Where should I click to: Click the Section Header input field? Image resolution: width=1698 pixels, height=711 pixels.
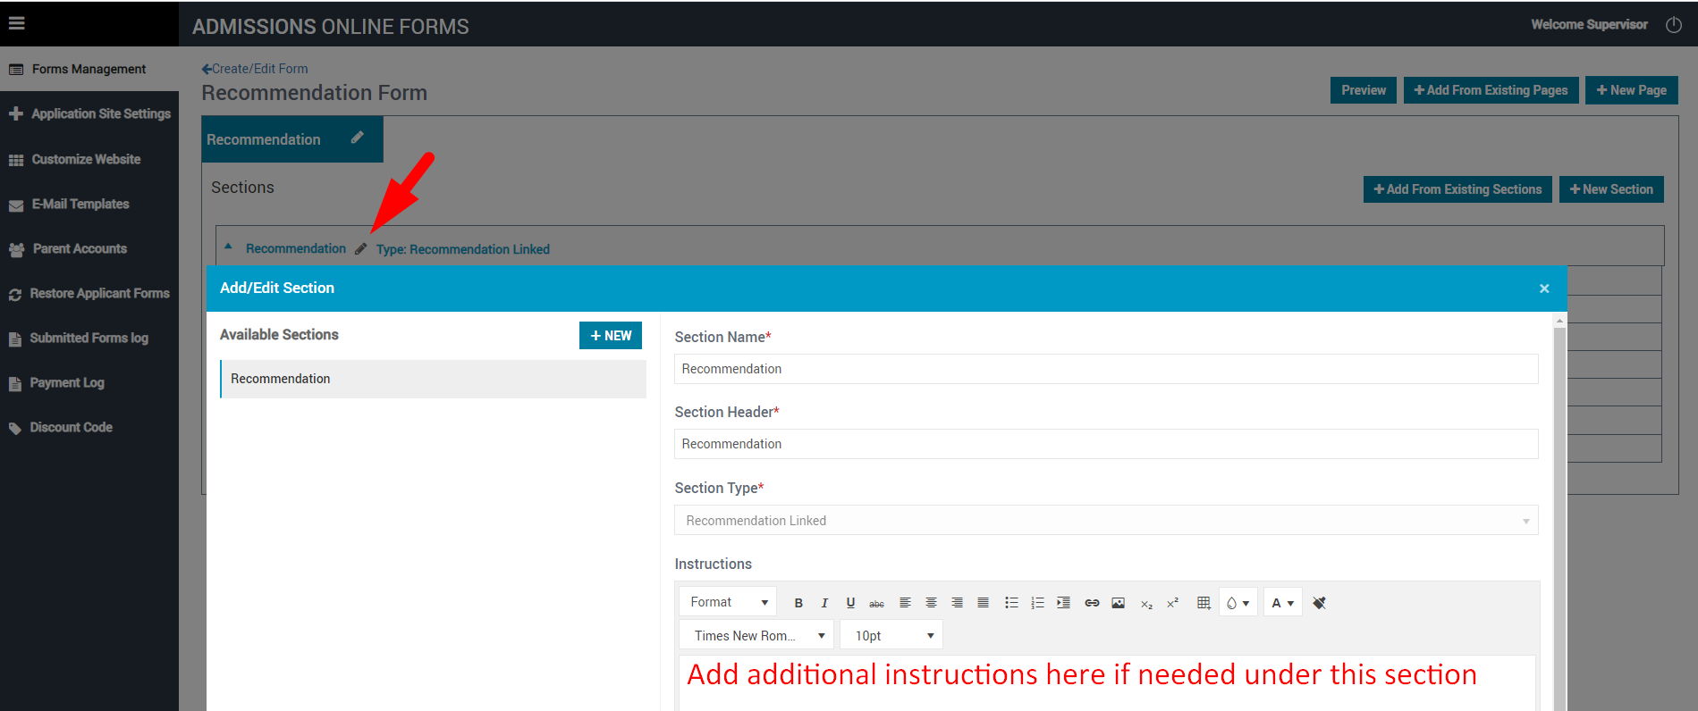tap(1106, 444)
